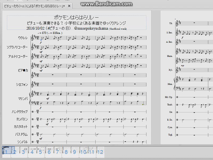This screenshot has width=213, height=160.
Task: Jump to page 5 in the navigator
Action: 40,152
